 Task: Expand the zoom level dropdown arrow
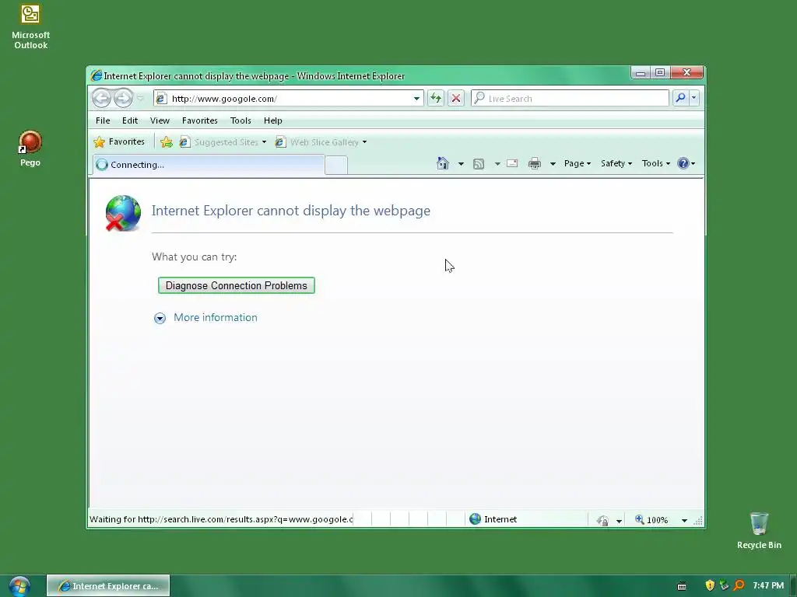pos(684,520)
